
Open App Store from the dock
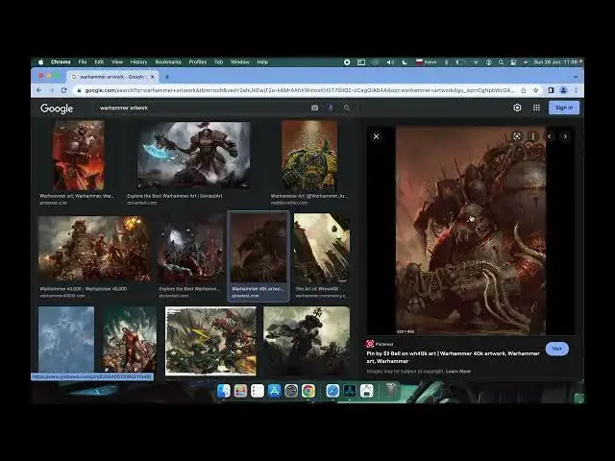pos(274,391)
